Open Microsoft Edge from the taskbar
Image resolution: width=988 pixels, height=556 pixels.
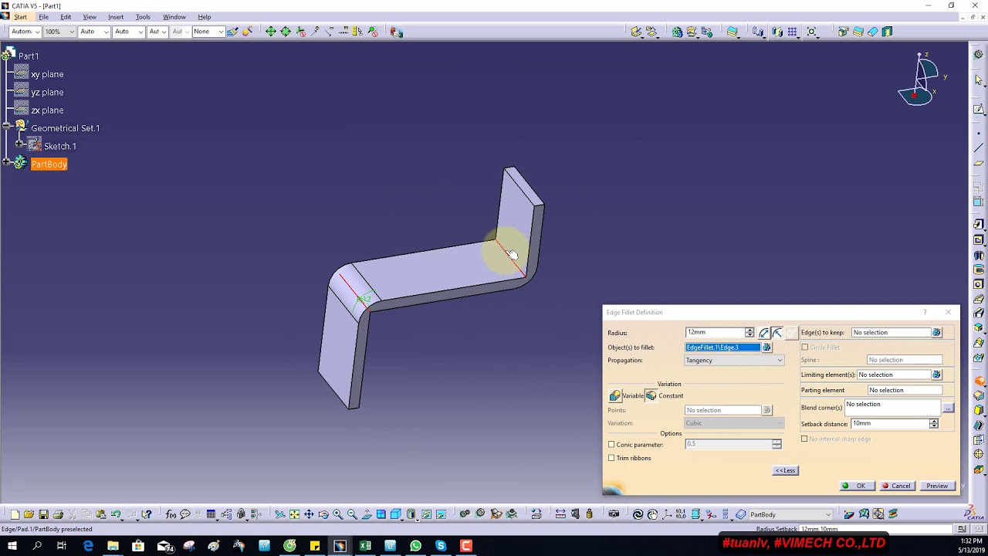pos(88,546)
